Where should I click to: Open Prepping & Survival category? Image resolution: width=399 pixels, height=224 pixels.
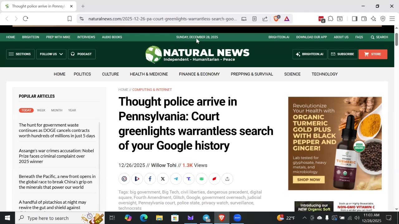(x=252, y=74)
